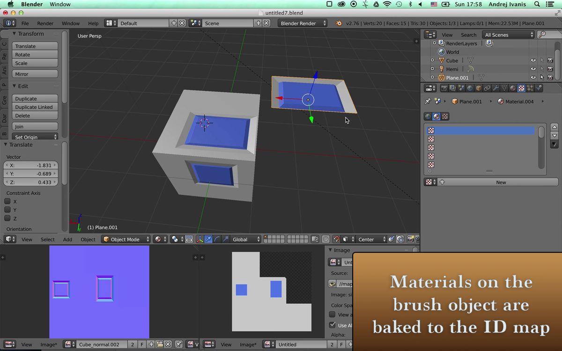Open the viewport shading sphere selector
This screenshot has width=562, height=351.
(161, 239)
